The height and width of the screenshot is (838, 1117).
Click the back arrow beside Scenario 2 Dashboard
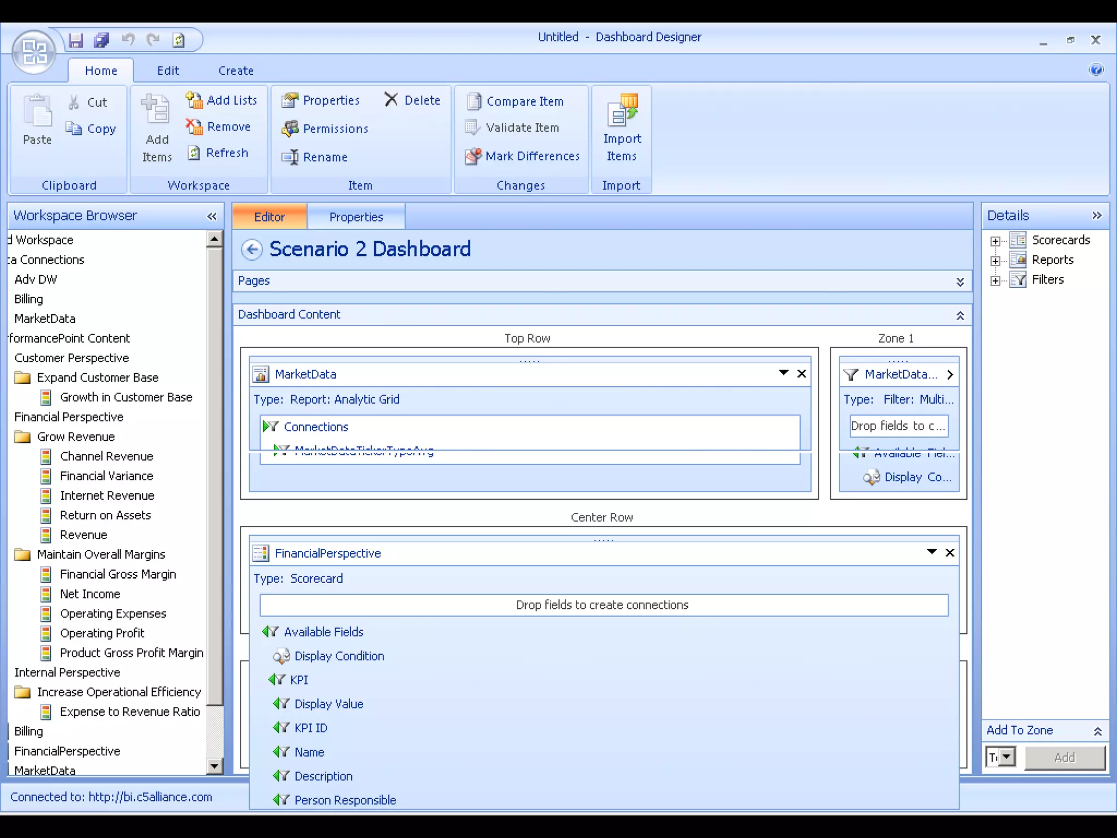coord(252,249)
